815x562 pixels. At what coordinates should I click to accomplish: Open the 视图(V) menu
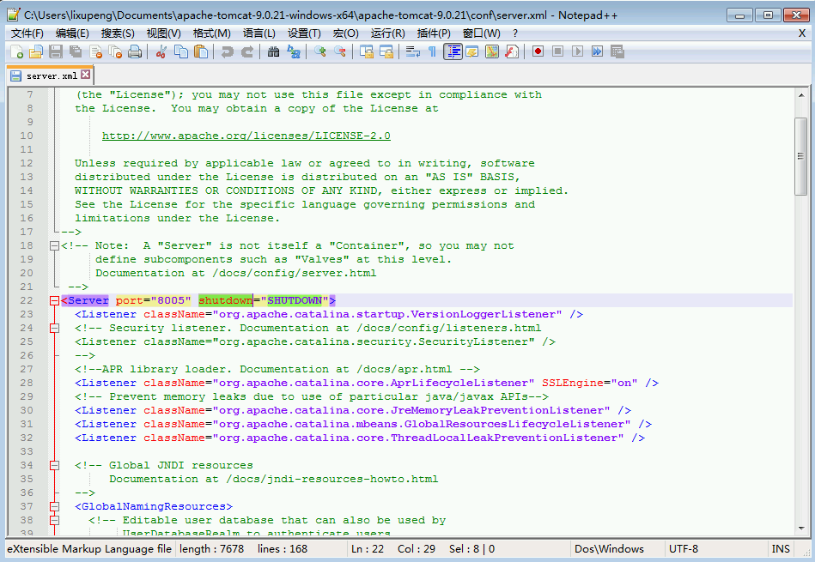tap(164, 33)
